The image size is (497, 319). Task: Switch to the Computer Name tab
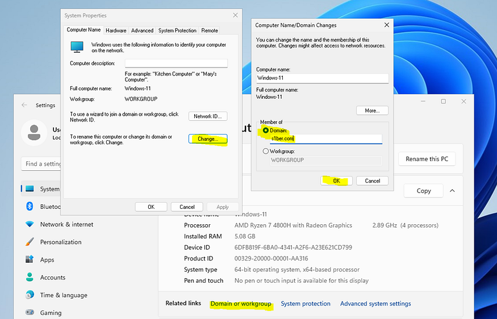(83, 30)
